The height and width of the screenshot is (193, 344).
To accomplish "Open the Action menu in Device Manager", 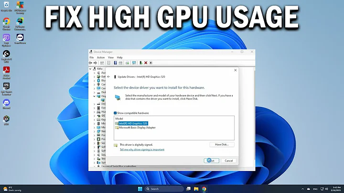I will click(x=101, y=57).
